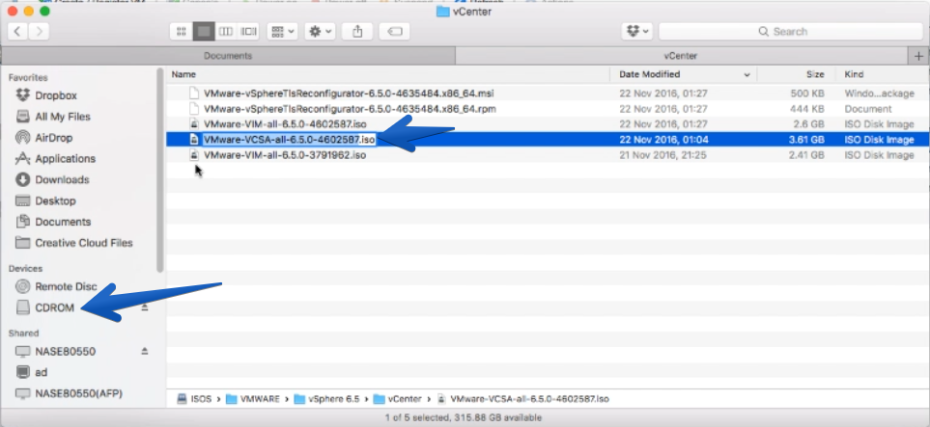This screenshot has height=427, width=930.
Task: Sort by the Name column header
Action: tap(183, 74)
